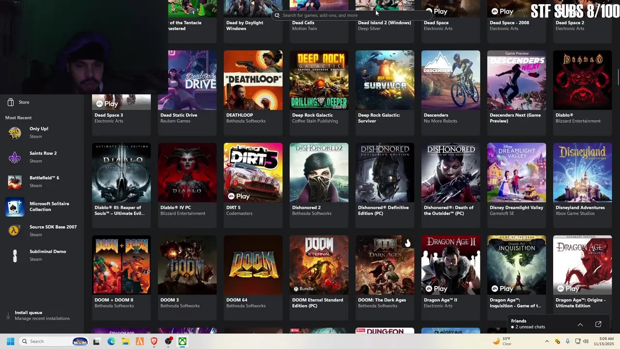The image size is (620, 349).
Task: Click the Dead Cells title text
Action: tap(303, 23)
